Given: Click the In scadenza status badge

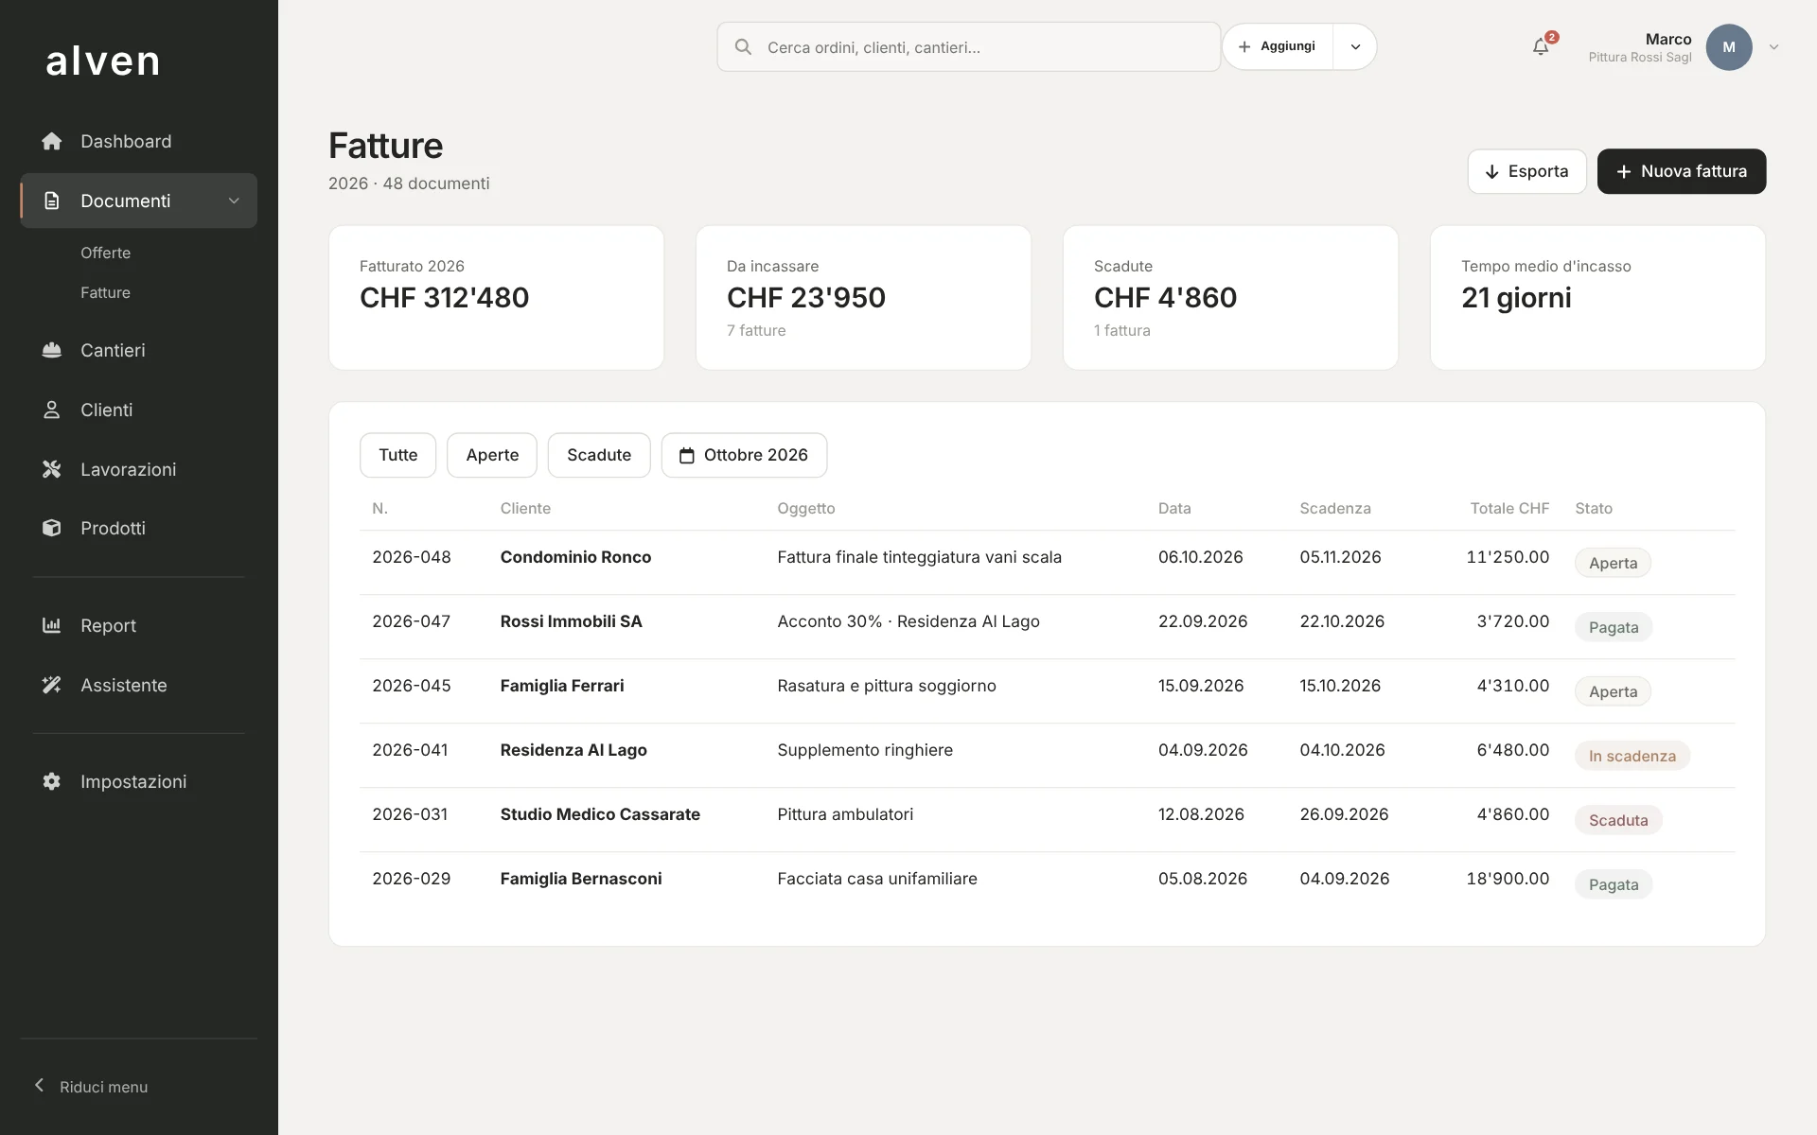Looking at the screenshot, I should [1632, 756].
